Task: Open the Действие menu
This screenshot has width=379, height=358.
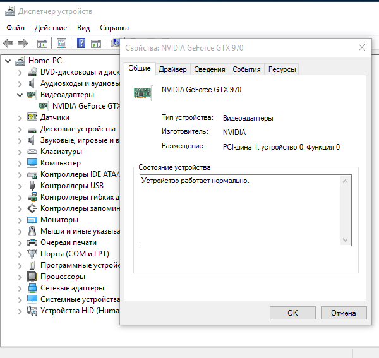Action: (51, 28)
